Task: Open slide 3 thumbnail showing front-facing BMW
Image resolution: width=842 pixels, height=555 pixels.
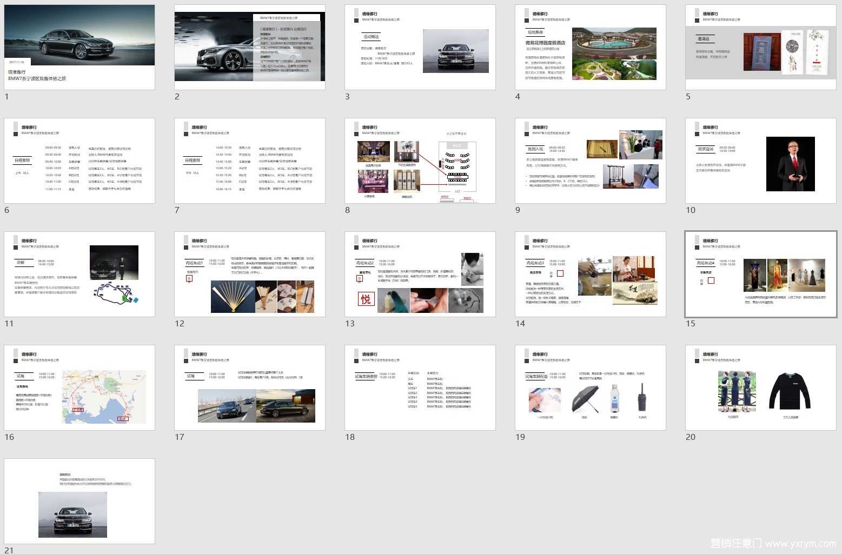Action: pos(420,48)
